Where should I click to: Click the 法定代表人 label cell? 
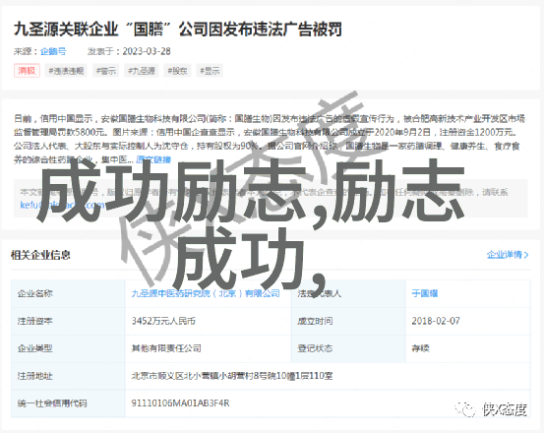348,293
